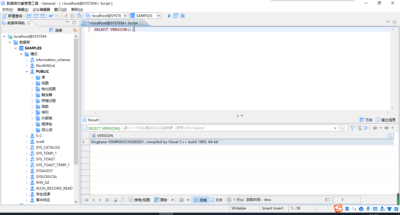Expand the scott schema node
This screenshot has width=400, height=215.
27,142
